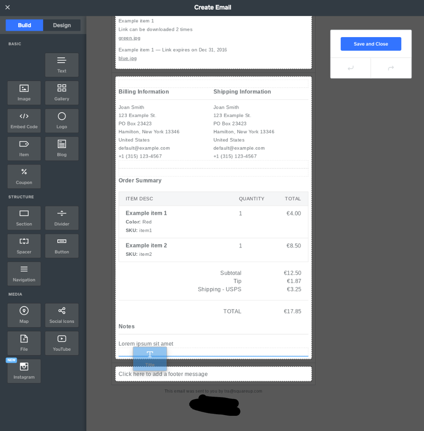Add an Image element
424x431 pixels.
24,93
